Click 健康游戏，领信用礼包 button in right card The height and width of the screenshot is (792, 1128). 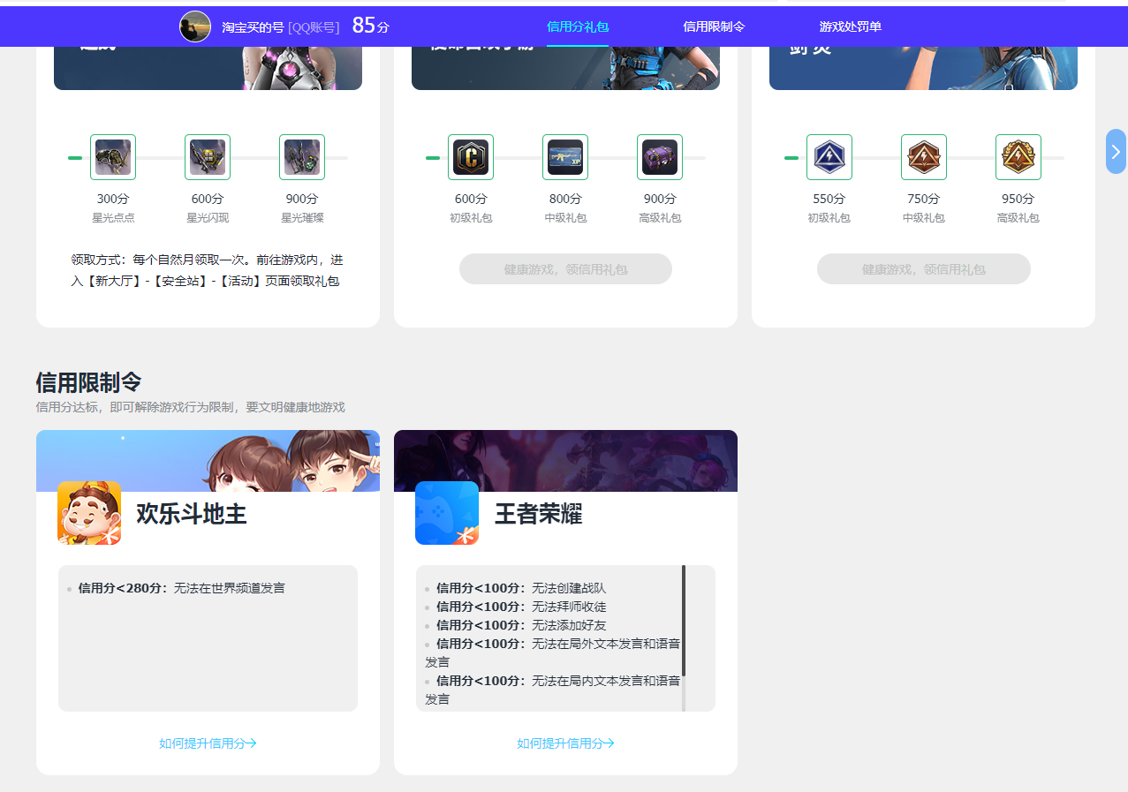tap(924, 269)
